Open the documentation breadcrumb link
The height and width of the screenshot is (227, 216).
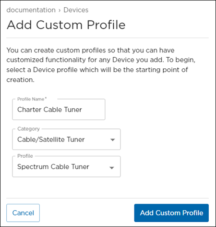31,10
